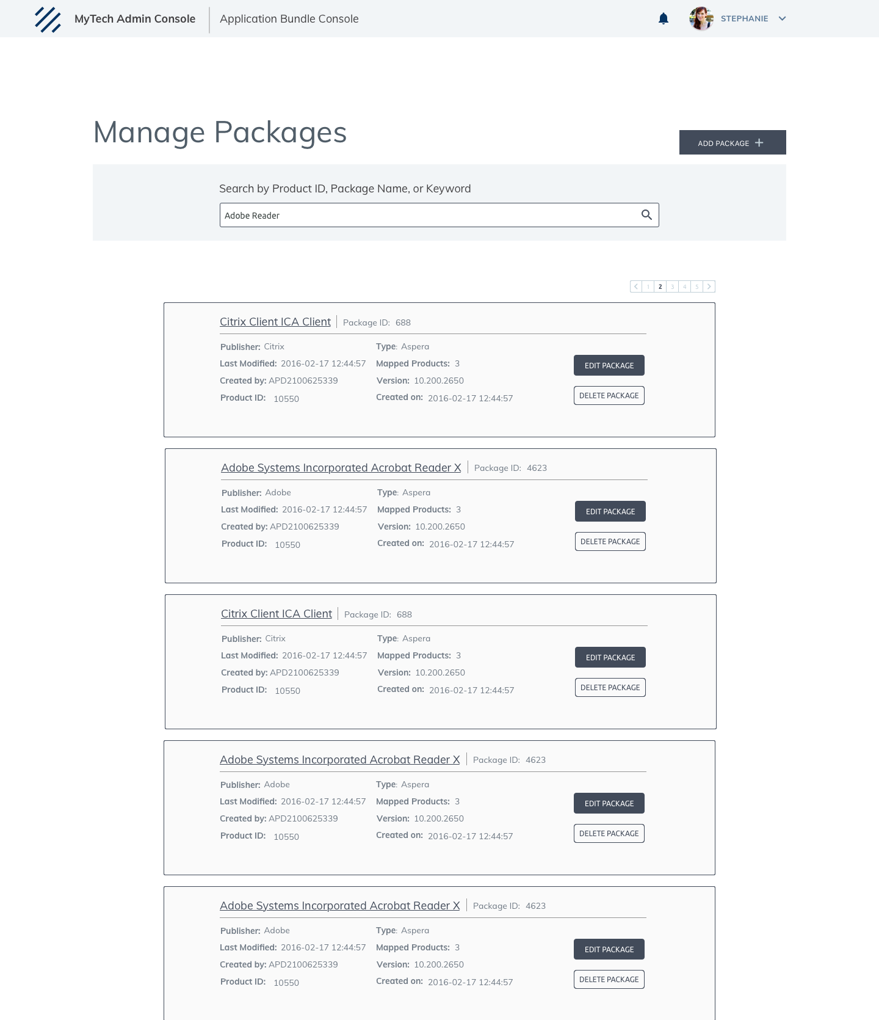Open the first Citrix Client ICA Client title link

click(275, 322)
